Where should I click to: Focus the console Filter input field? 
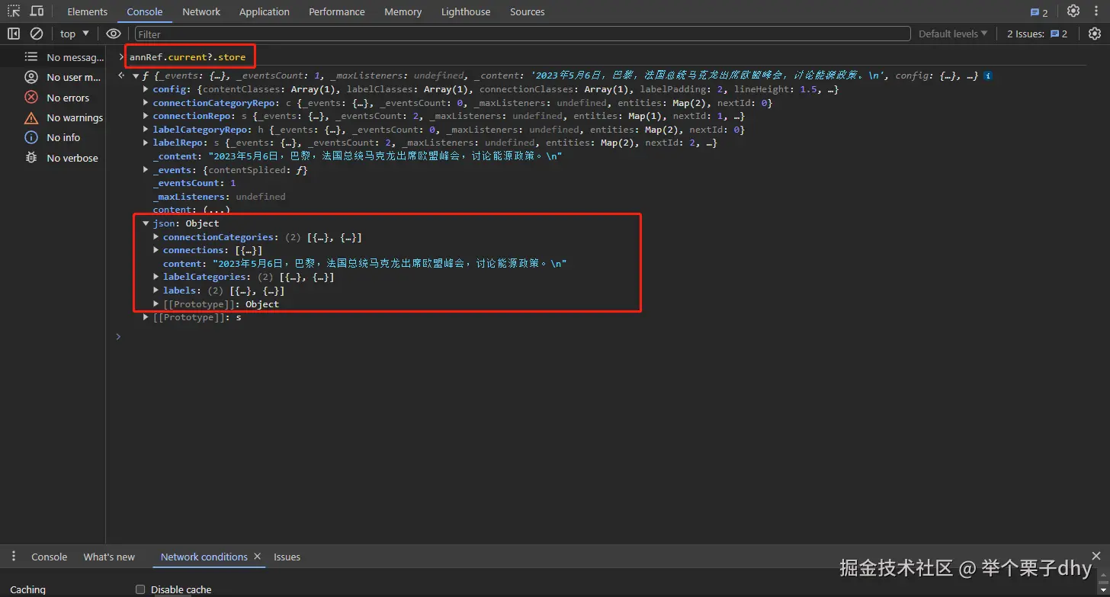522,34
